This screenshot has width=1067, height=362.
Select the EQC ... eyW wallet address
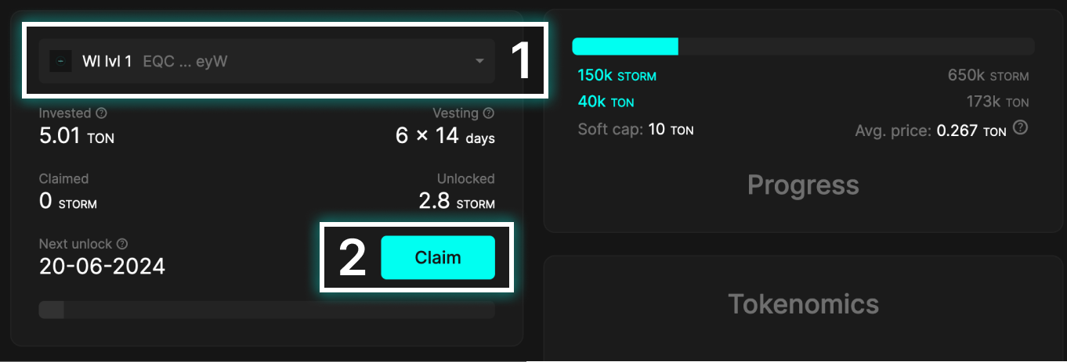pos(185,61)
